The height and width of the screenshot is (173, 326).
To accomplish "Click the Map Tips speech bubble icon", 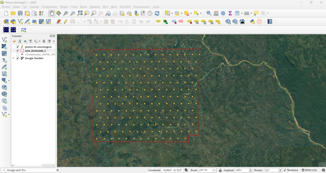I will coord(256,13).
